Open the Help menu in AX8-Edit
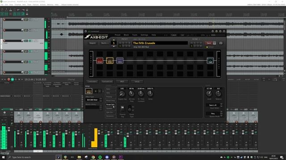 click(x=154, y=35)
